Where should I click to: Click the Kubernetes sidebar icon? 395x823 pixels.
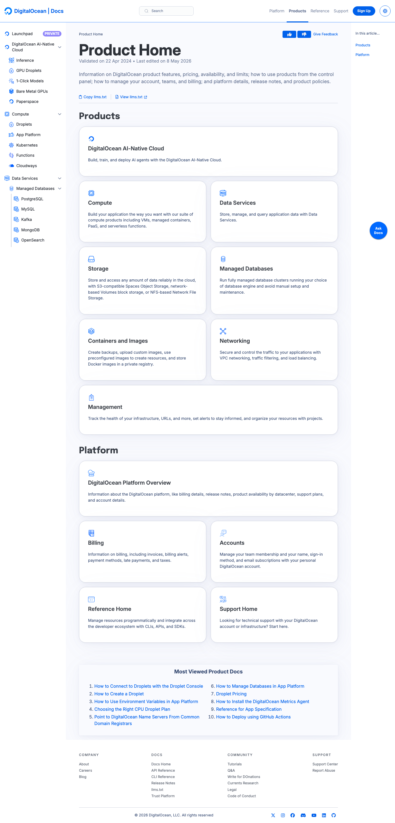(11, 145)
